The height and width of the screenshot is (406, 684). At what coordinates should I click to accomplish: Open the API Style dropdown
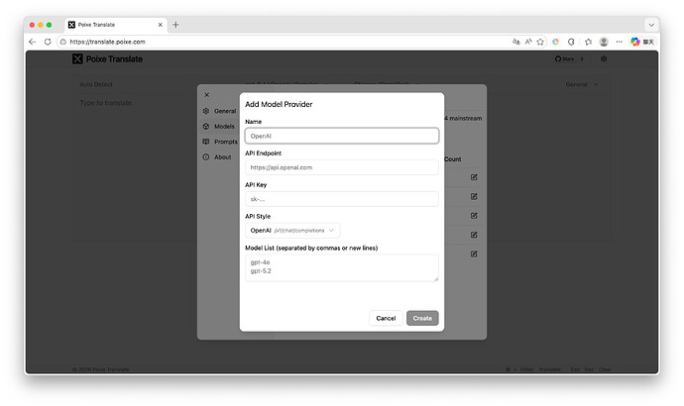[292, 230]
